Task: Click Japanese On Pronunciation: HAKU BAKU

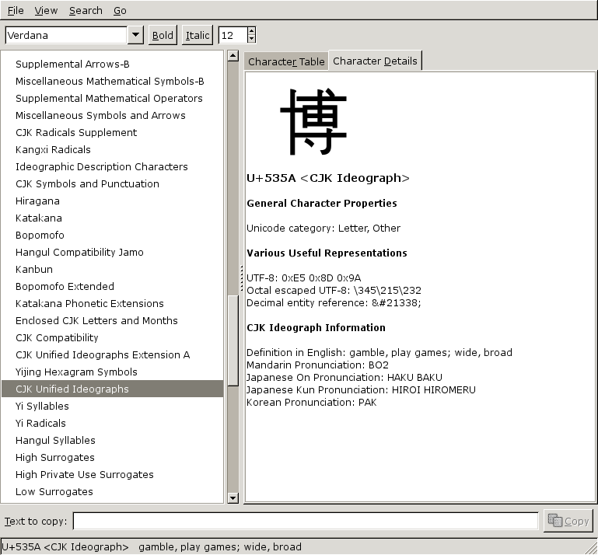Action: [x=344, y=378]
